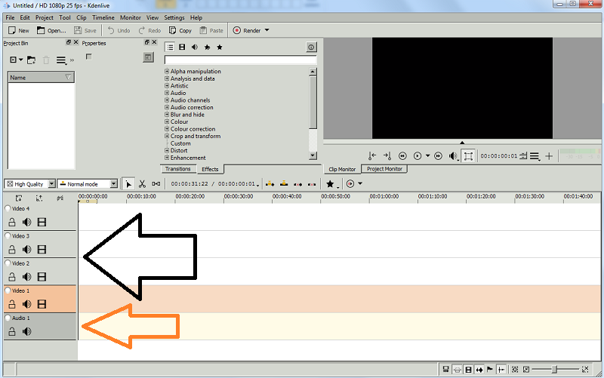604x378 pixels.
Task: Choose the spacer tool in timeline toolbar
Action: coord(156,184)
